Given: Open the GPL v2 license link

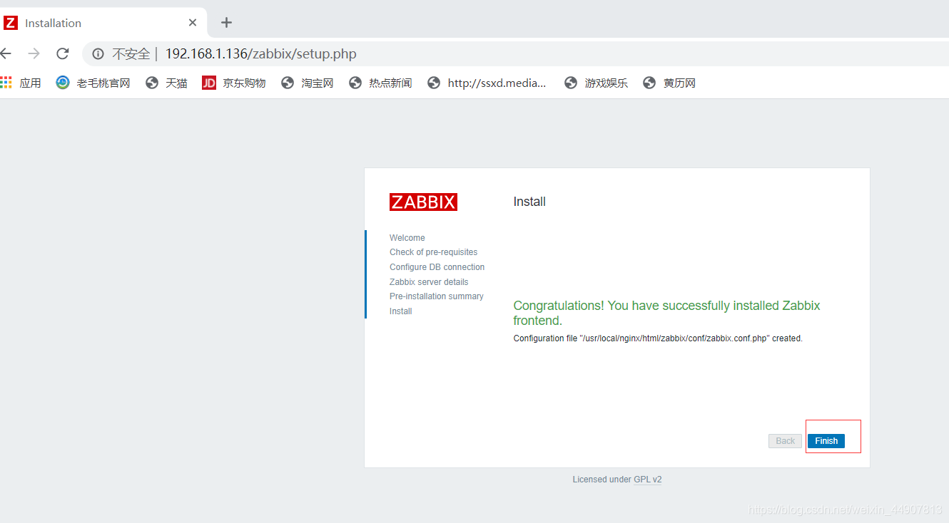Looking at the screenshot, I should pos(647,480).
